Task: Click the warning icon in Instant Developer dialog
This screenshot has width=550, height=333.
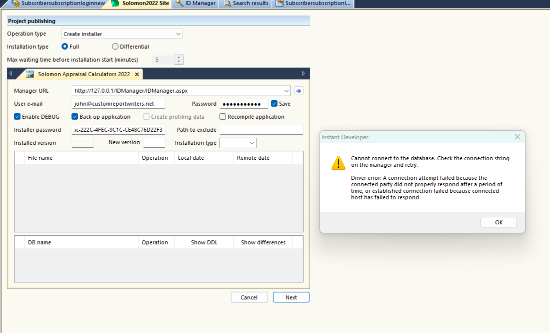Action: coord(338,163)
